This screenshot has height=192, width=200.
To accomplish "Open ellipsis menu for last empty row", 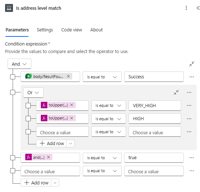I will coord(192,171).
